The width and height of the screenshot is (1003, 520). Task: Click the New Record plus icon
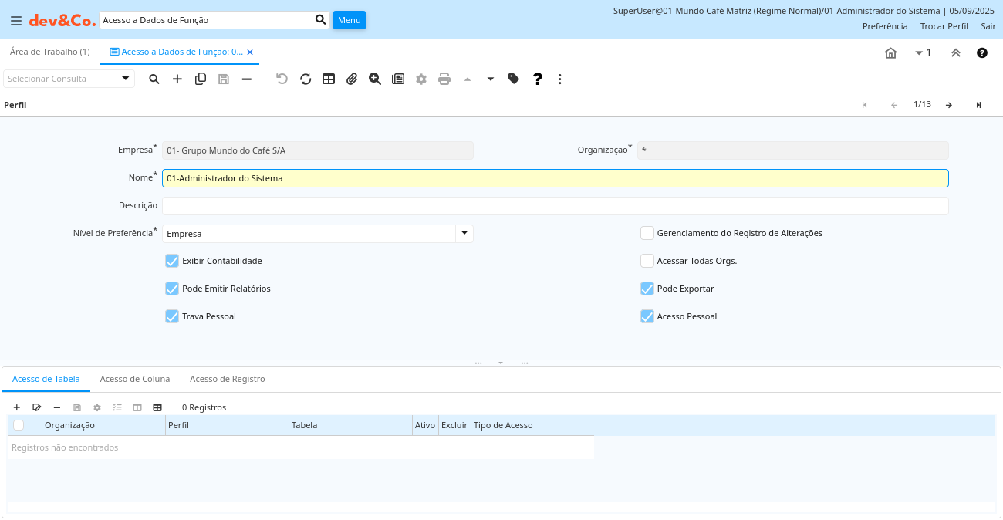pyautogui.click(x=177, y=79)
